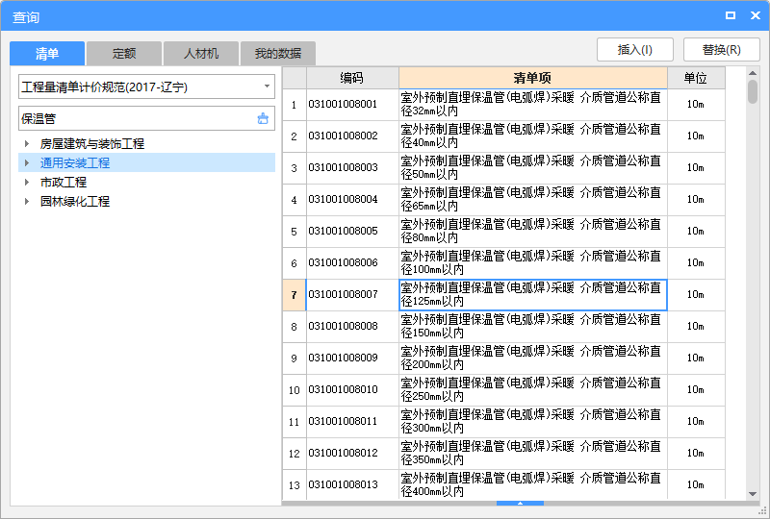Select the 径250mm以内 item description
Viewport: 770px width, 519px height.
pyautogui.click(x=533, y=389)
